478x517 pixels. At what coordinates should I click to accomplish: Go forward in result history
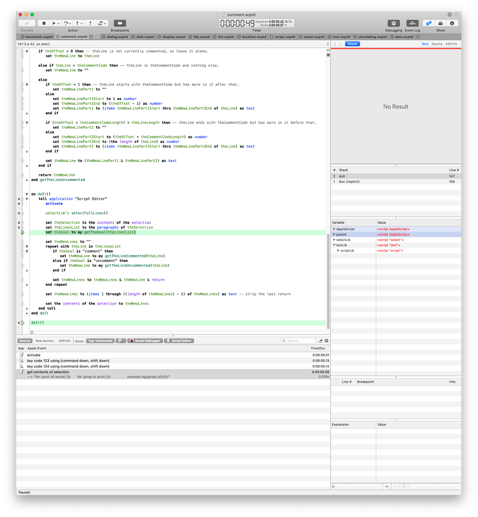(x=341, y=44)
